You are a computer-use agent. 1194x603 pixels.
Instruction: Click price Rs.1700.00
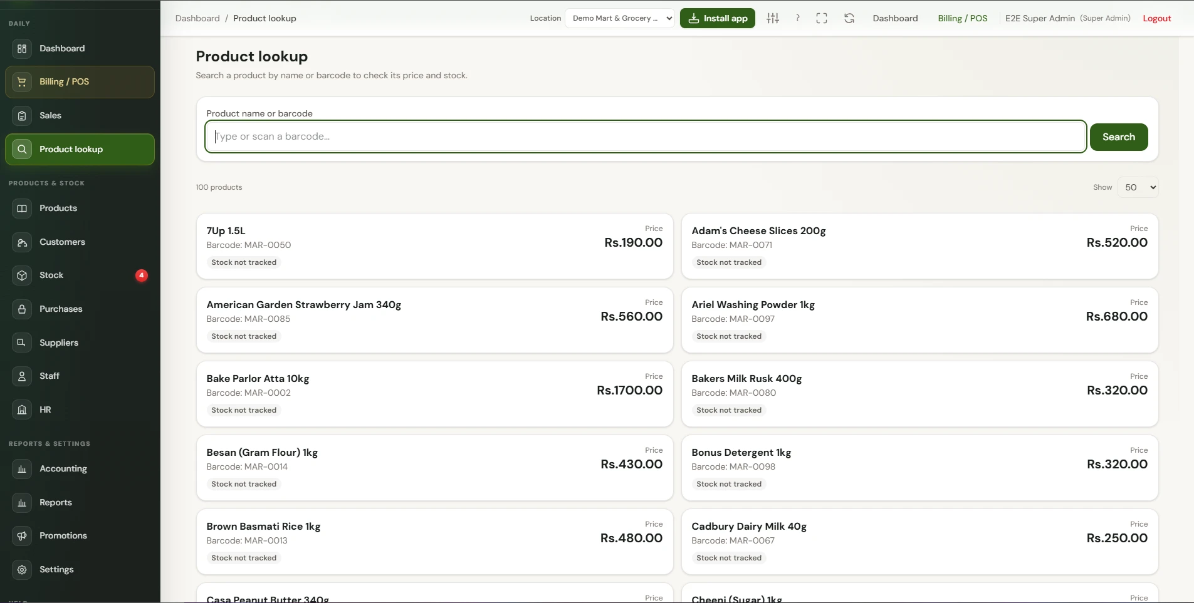[x=629, y=391]
